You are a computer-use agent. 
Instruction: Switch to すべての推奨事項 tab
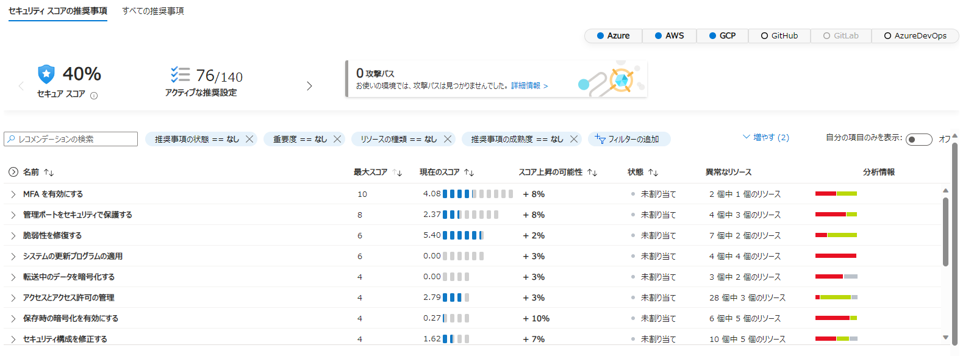tap(153, 11)
